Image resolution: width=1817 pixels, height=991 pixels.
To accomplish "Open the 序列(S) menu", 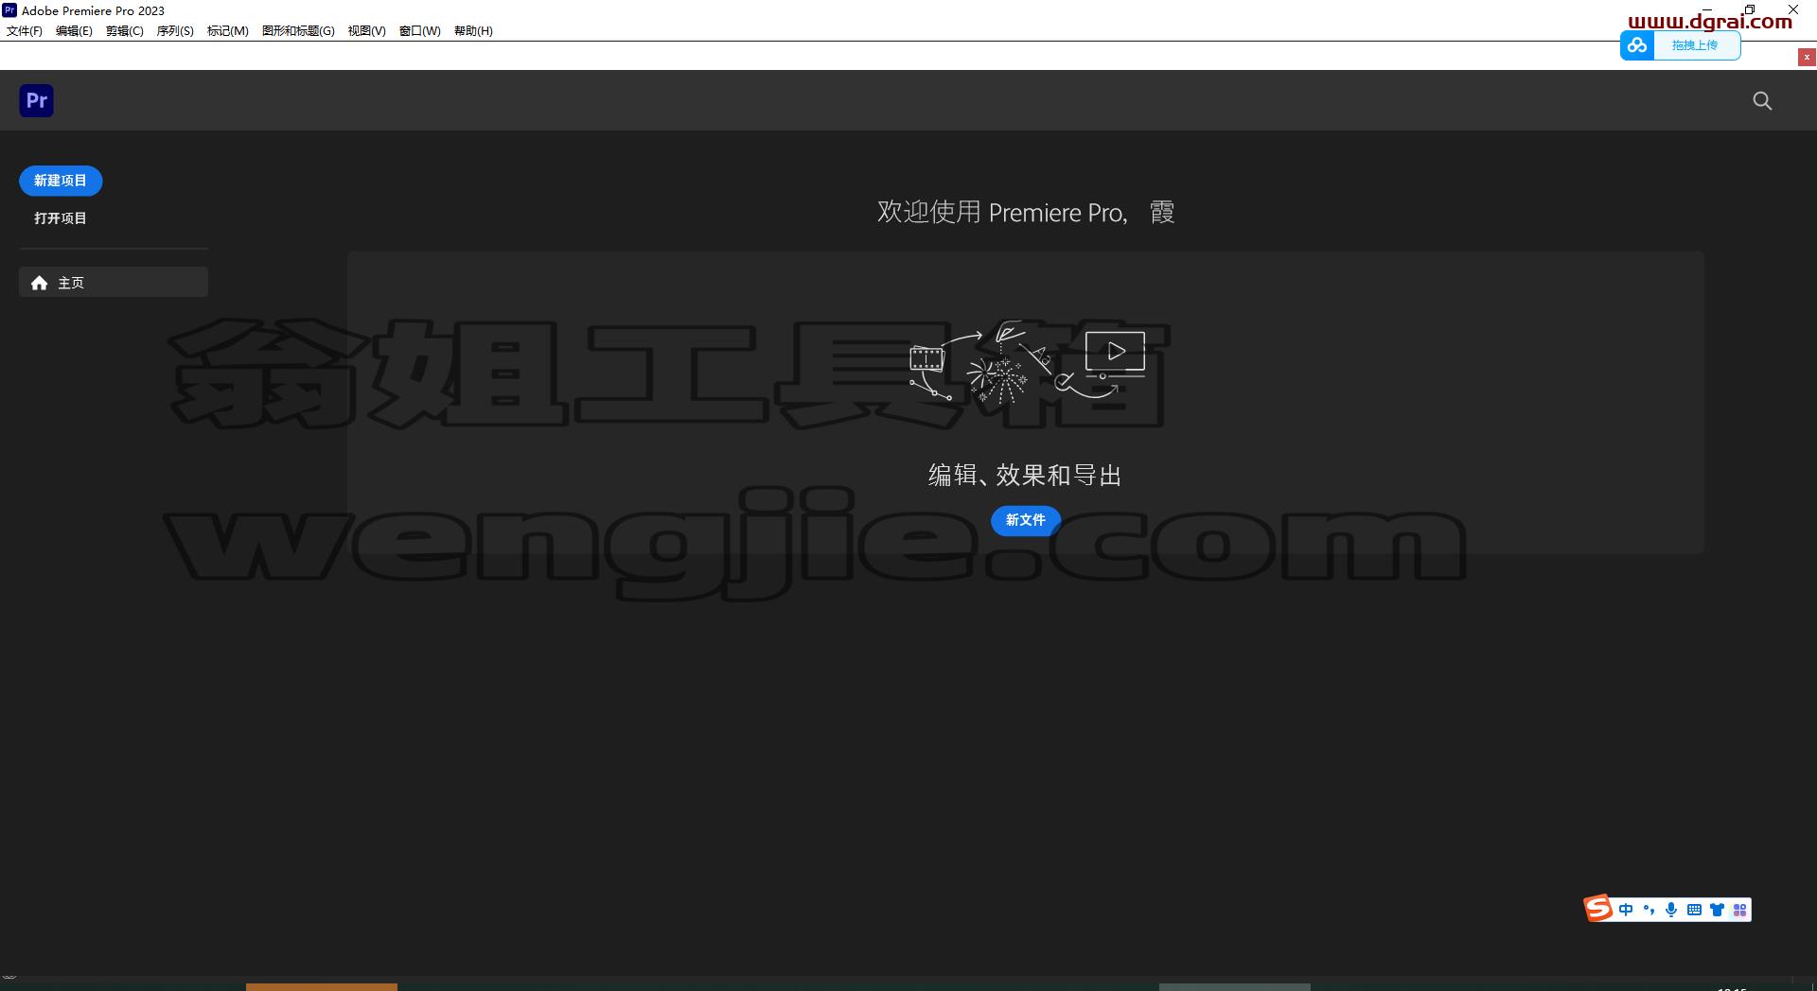I will click(x=175, y=31).
